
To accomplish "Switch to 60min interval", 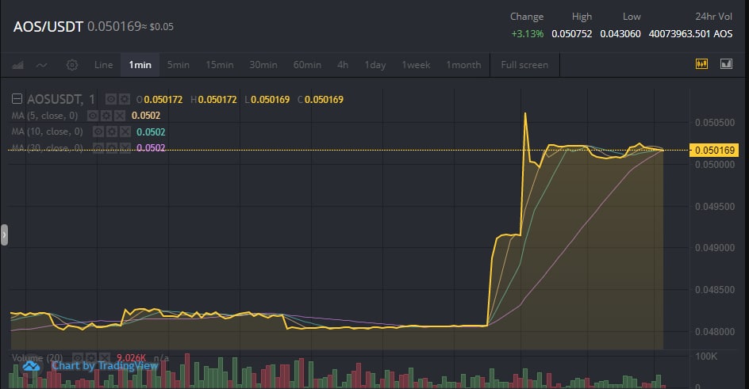I will 307,65.
